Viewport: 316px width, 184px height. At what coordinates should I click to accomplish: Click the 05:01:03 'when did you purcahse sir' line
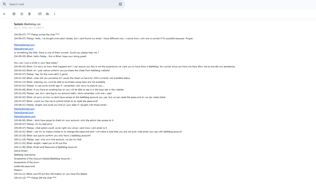pyautogui.click(x=72, y=78)
